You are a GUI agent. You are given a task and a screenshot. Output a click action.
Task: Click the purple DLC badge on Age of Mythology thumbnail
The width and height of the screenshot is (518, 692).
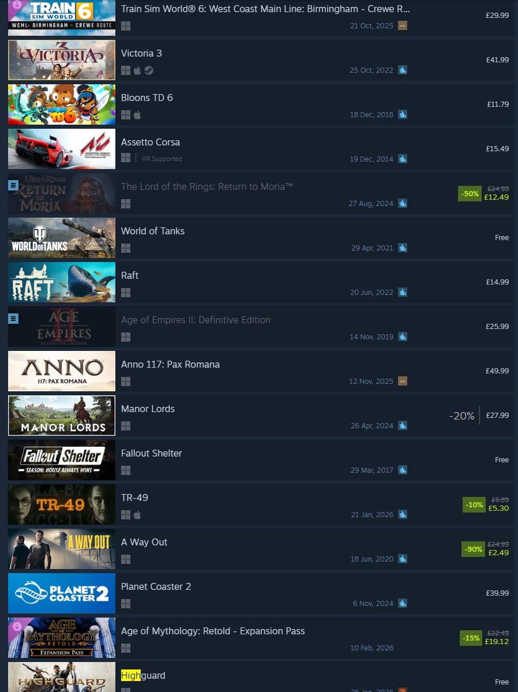[x=17, y=626]
